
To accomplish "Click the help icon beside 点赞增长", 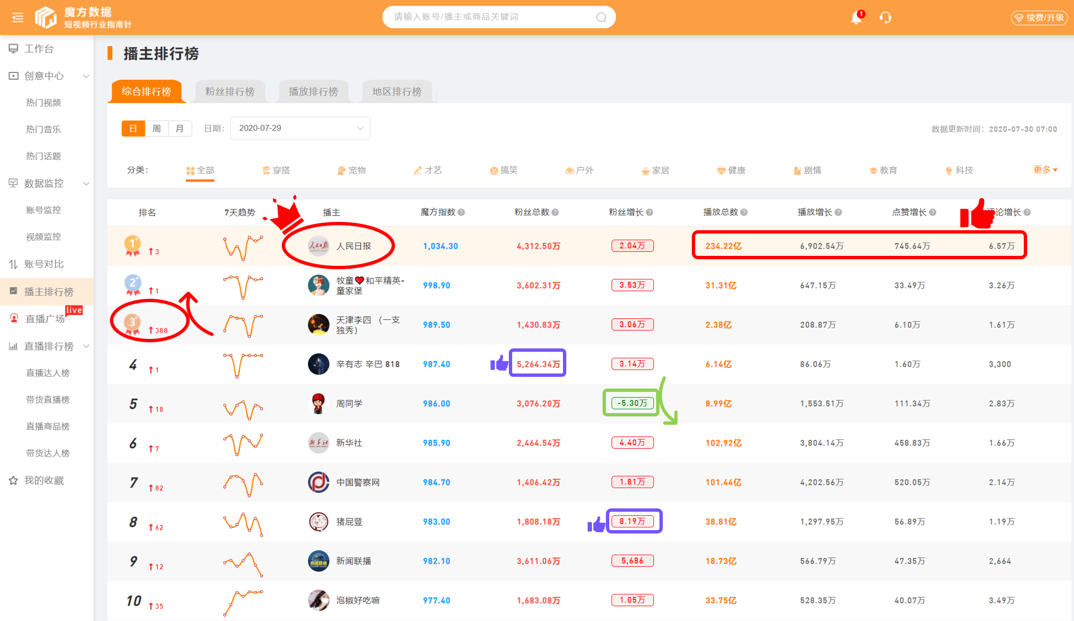I will point(932,212).
